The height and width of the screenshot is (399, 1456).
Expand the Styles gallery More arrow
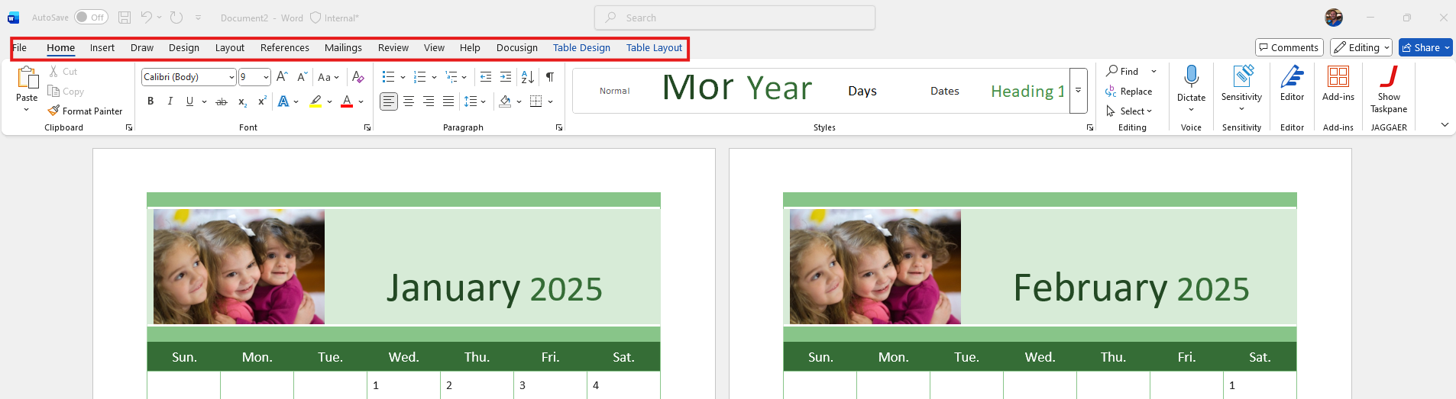[1079, 91]
